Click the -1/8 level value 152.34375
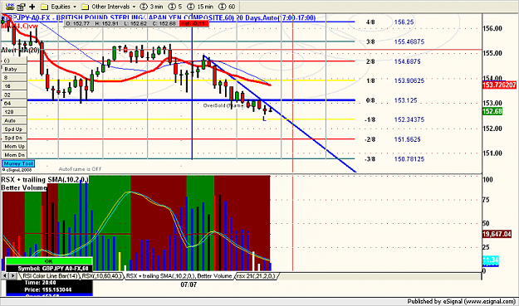This screenshot has height=306, width=519. click(409, 119)
